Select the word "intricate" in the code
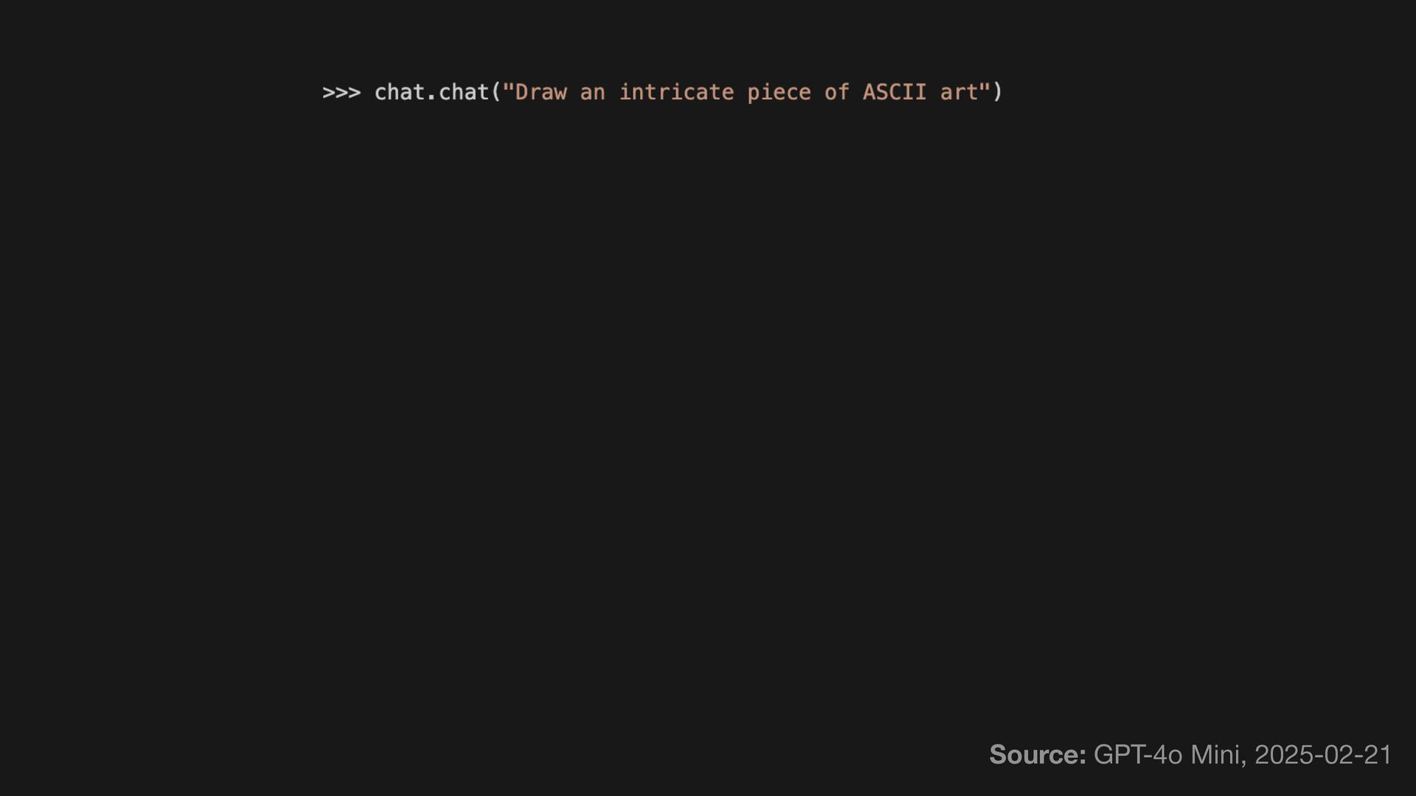Screen dimensions: 1416x796 click(x=676, y=92)
